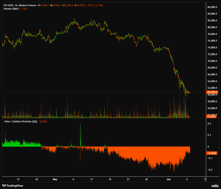Click the 56,000.0 price axis label
The width and height of the screenshot is (221, 189).
pos(212,108)
